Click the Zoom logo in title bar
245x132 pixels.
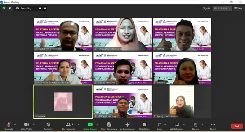coord(2,2)
